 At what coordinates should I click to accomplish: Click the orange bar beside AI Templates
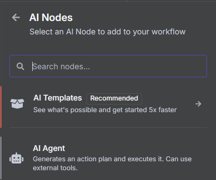pos(1,107)
